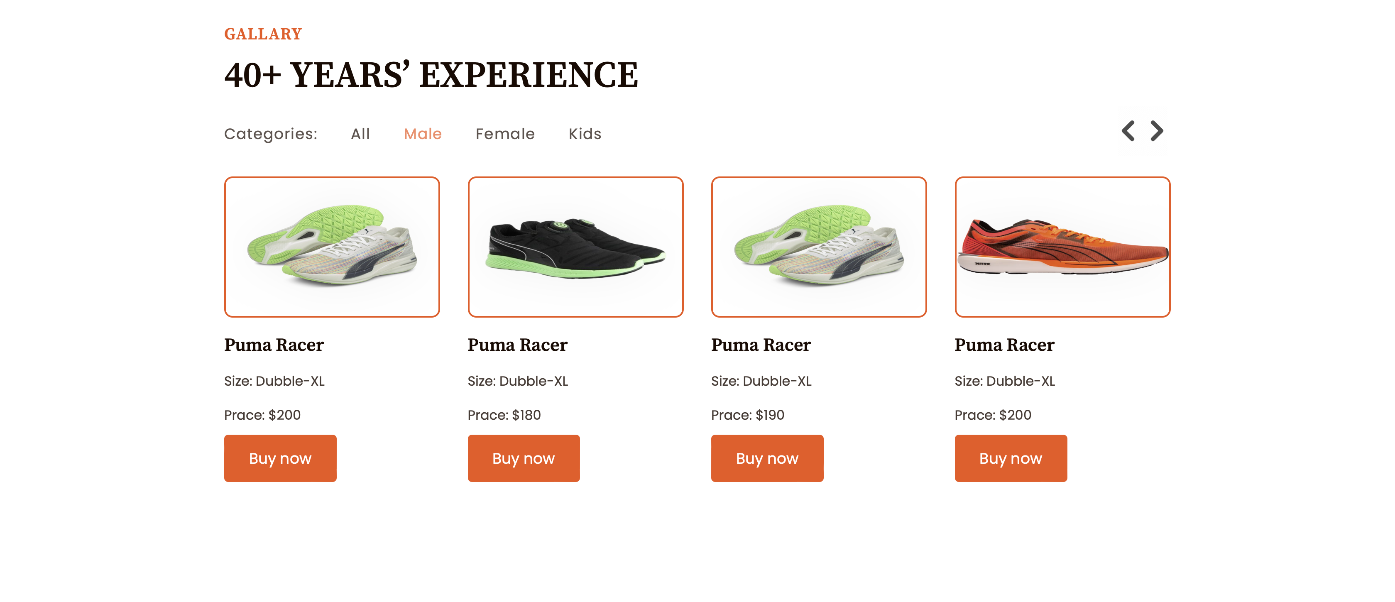This screenshot has height=602, width=1395.
Task: Click the next arrow chevron icon
Action: 1157,131
